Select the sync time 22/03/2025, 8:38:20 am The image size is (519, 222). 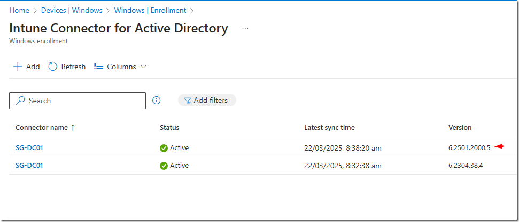(x=343, y=149)
